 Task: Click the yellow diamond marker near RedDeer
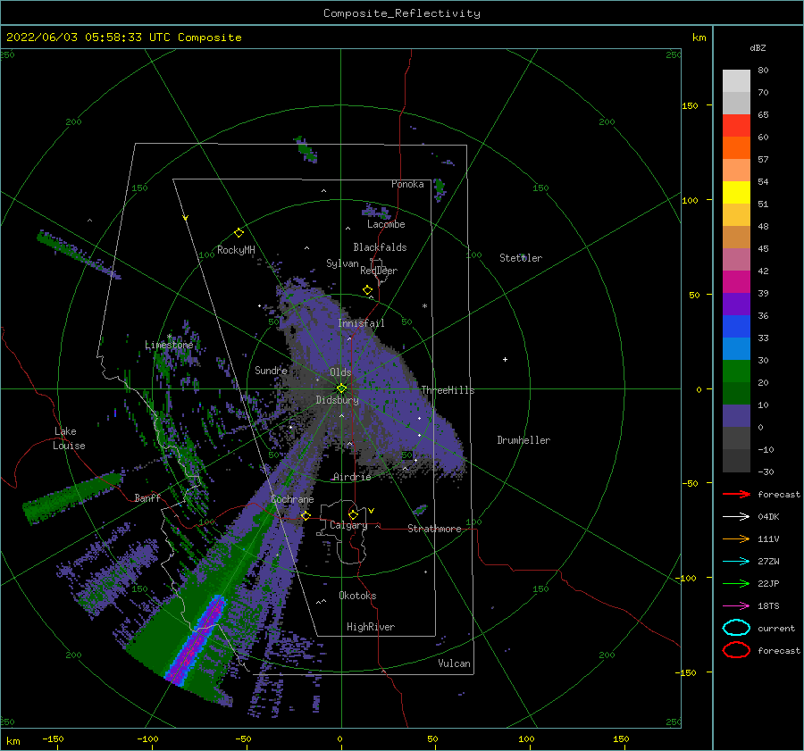[x=367, y=290]
